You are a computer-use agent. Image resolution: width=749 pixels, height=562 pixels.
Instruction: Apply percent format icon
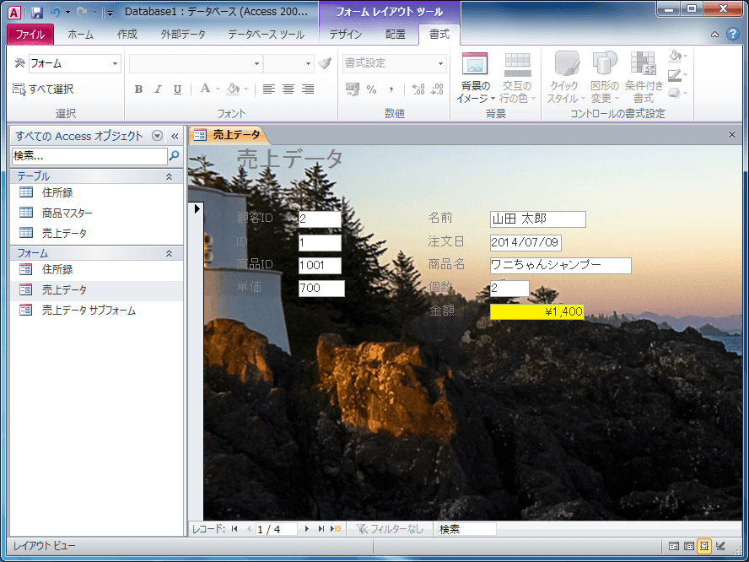tap(372, 89)
